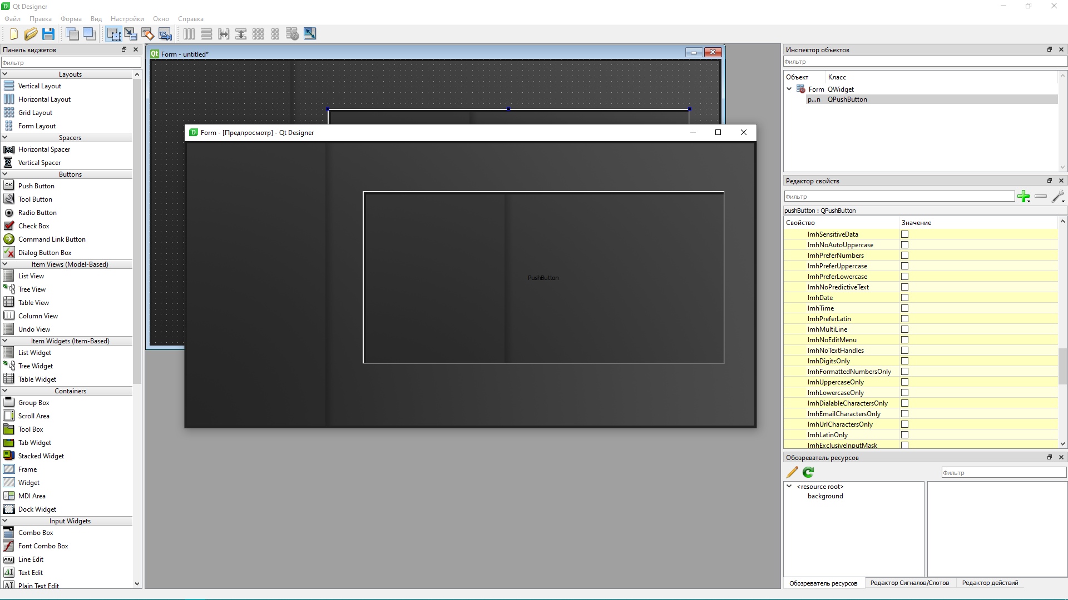The height and width of the screenshot is (600, 1068).
Task: Select the Filter input field in properties
Action: click(x=897, y=196)
